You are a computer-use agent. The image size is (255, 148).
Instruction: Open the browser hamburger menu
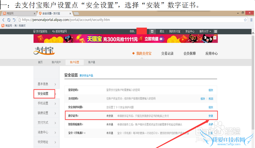(251, 20)
